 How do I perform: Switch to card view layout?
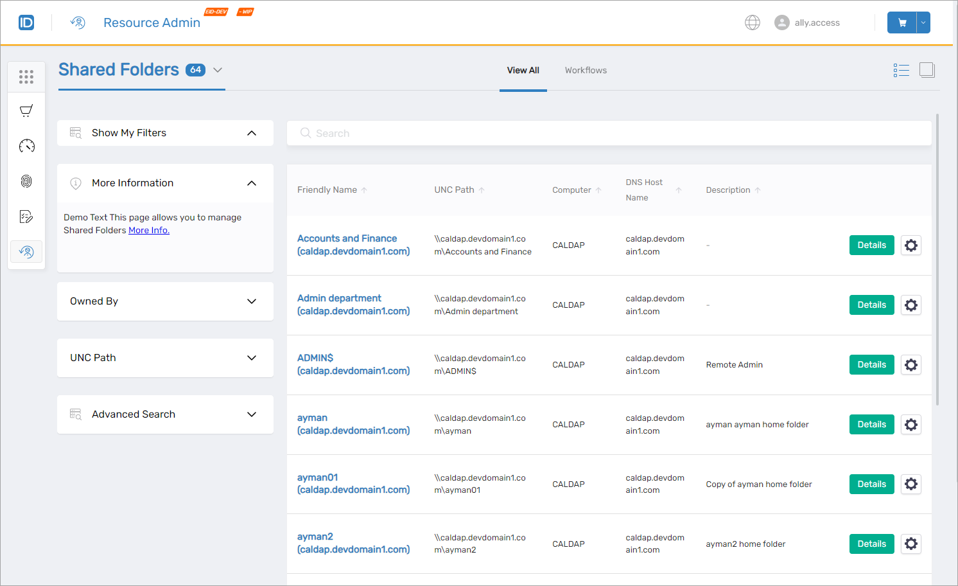pyautogui.click(x=927, y=70)
